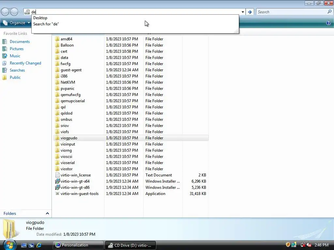The image size is (334, 250).
Task: Select the qemufwcfg folder icon
Action: pos(57,95)
